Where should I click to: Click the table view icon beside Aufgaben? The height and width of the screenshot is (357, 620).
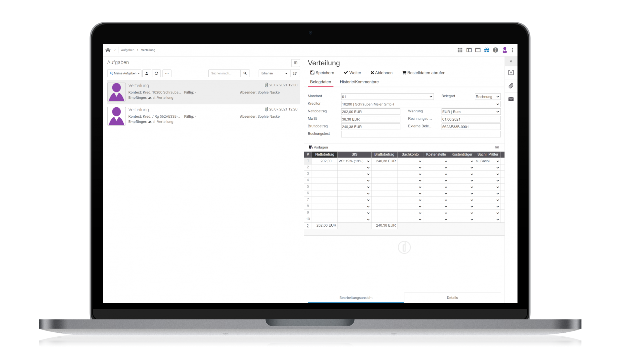point(295,63)
